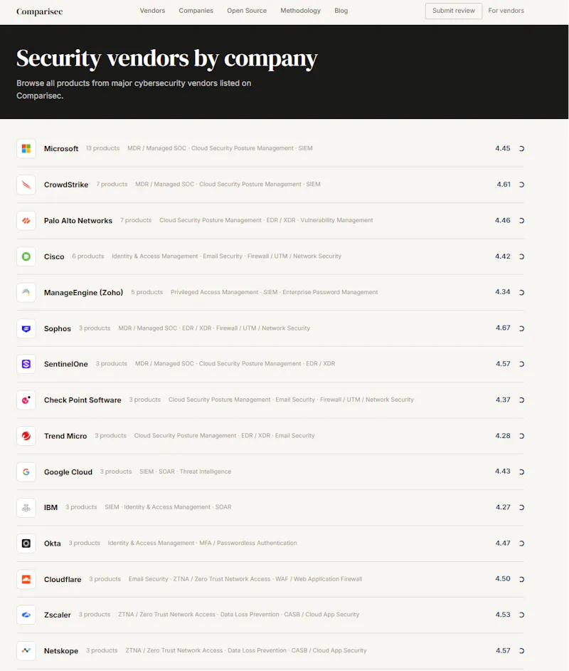Click the Cisco logo icon

click(26, 256)
